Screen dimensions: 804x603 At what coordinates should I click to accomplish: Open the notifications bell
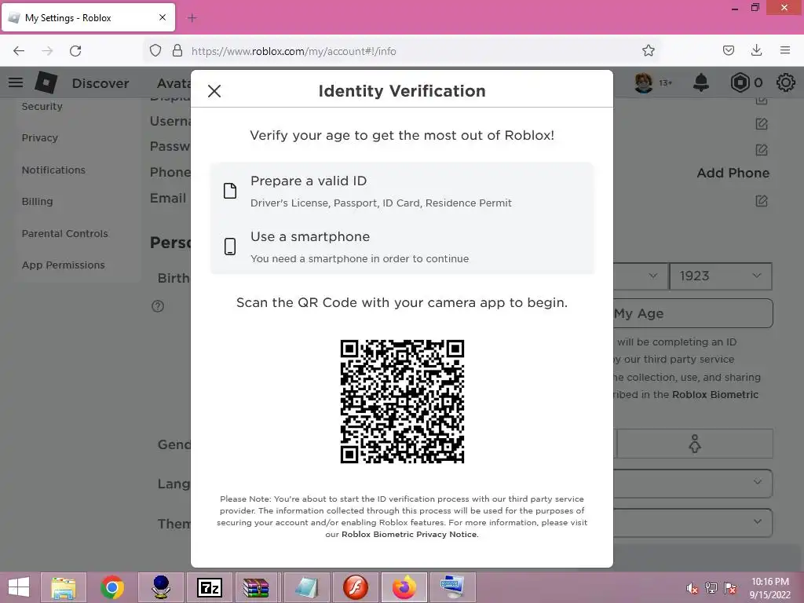pos(701,82)
